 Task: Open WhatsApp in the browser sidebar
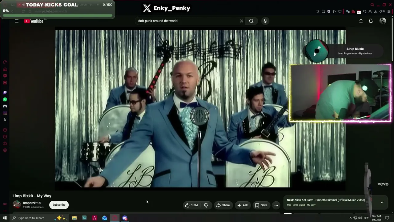5,99
